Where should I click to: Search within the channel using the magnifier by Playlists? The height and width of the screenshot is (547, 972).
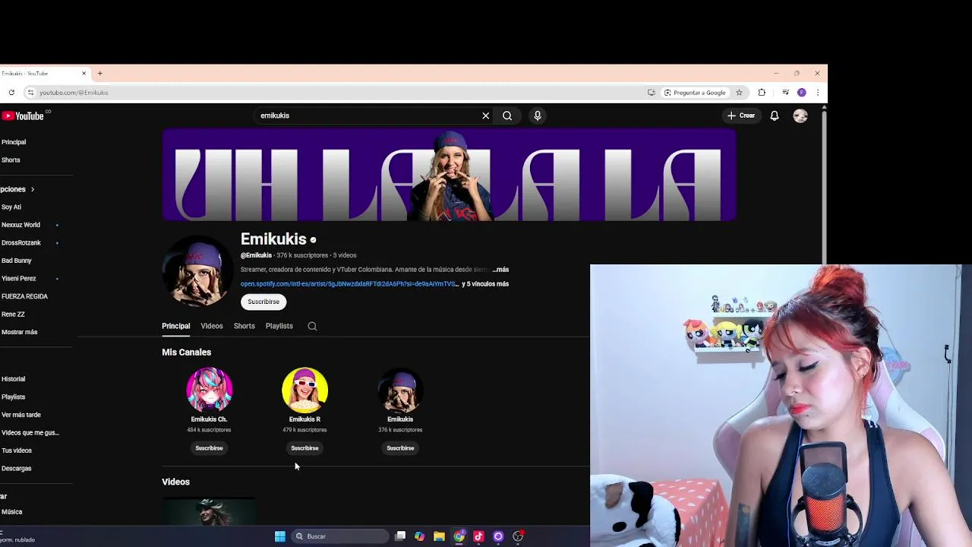pyautogui.click(x=312, y=326)
